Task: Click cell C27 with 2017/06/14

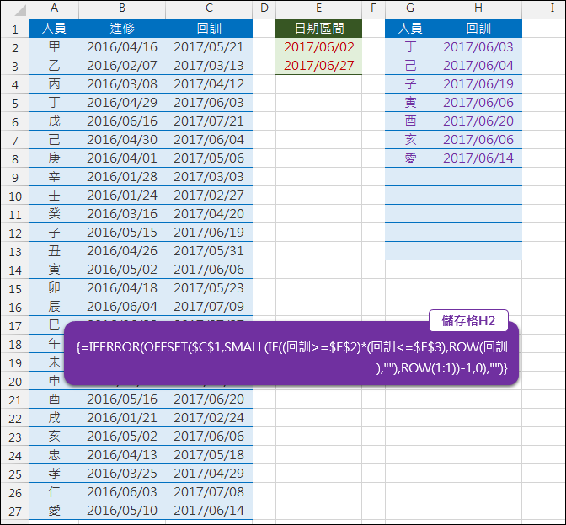Action: click(x=209, y=511)
